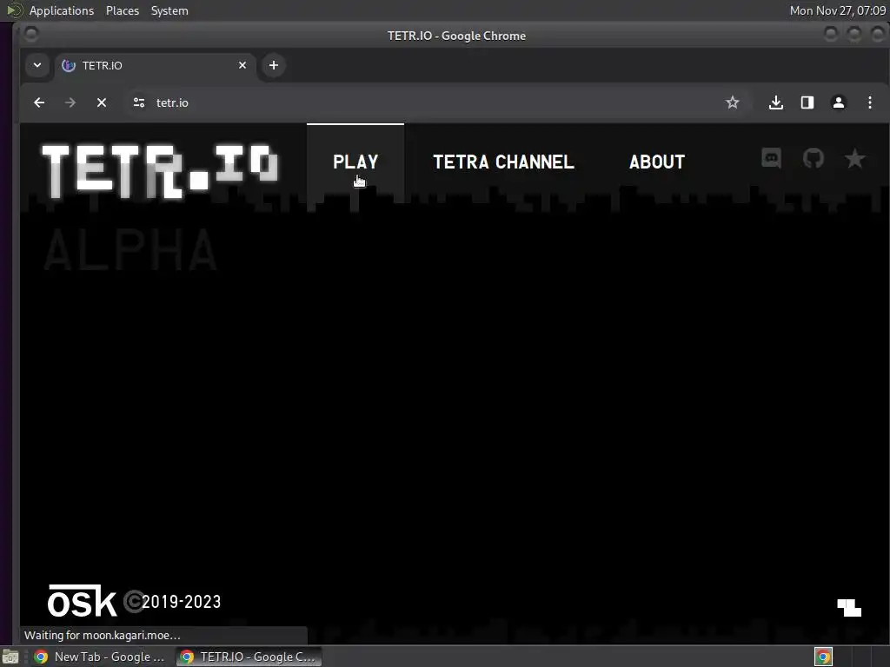Screen dimensions: 890x667
Task: Click the star supporter icon
Action: pos(855,158)
